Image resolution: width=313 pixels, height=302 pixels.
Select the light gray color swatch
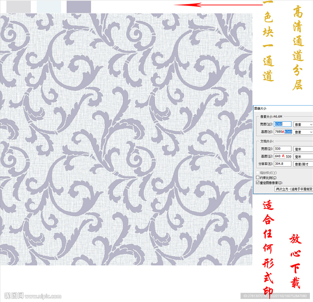click(19, 7)
